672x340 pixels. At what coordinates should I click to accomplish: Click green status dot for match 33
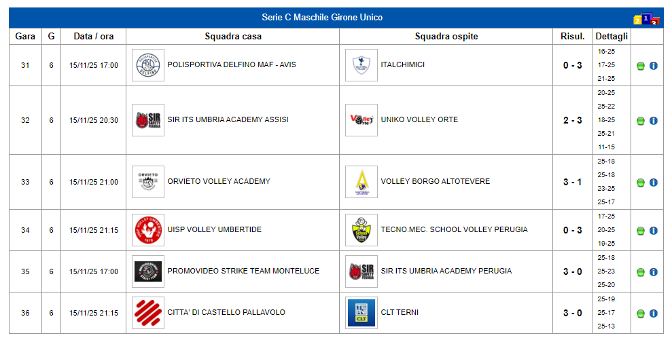click(640, 183)
